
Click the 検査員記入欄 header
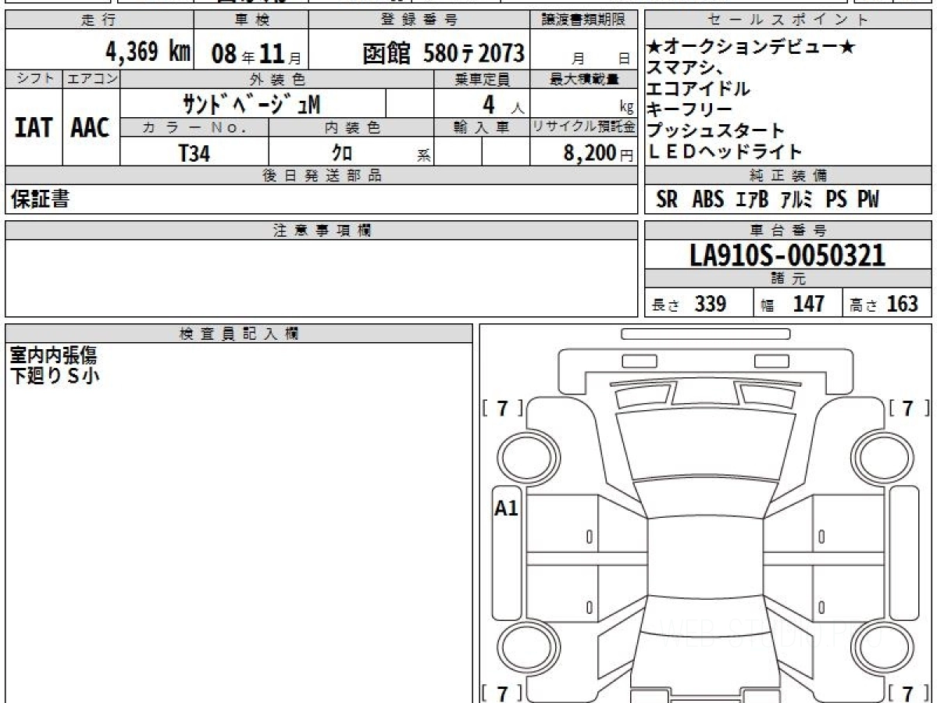[239, 334]
